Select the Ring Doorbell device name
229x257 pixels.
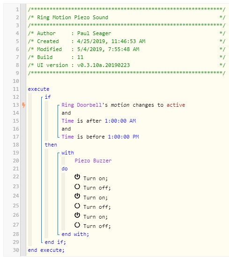click(81, 105)
